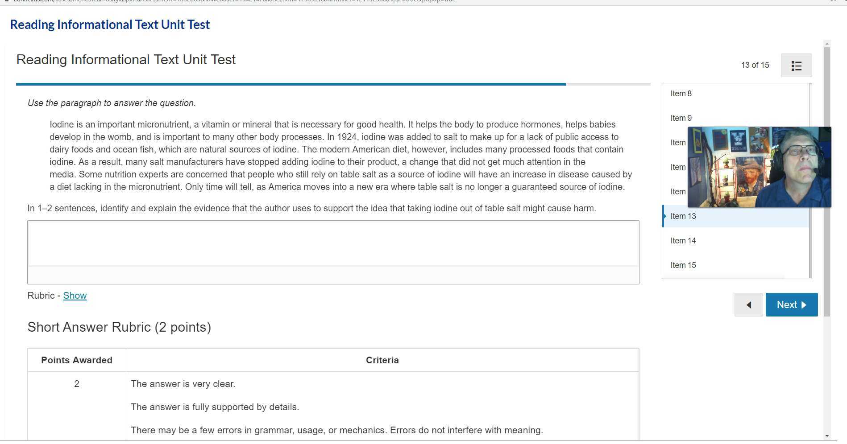
Task: Show the rubric via the Show link
Action: click(75, 296)
